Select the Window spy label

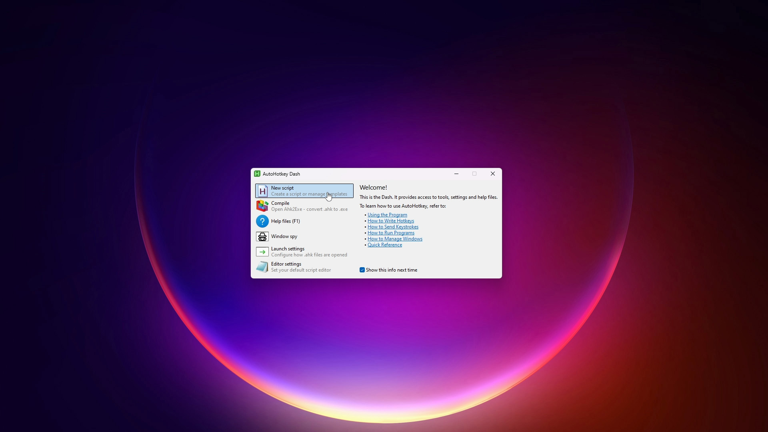(284, 236)
